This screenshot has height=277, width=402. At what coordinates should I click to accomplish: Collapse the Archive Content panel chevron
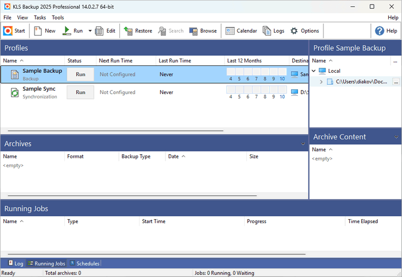396,137
